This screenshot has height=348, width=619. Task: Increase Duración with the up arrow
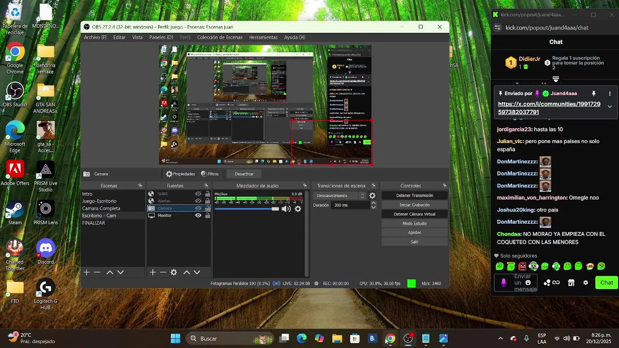[x=373, y=203]
